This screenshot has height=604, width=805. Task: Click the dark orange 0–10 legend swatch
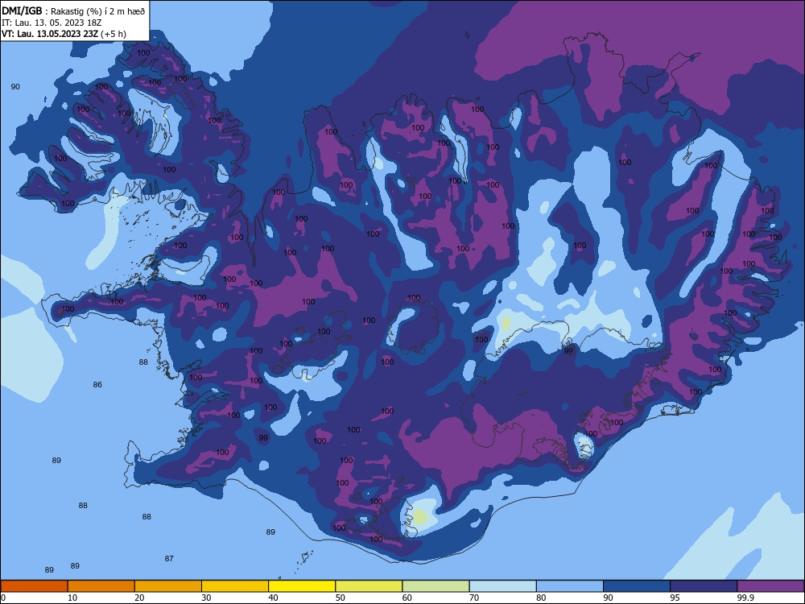tap(34, 586)
